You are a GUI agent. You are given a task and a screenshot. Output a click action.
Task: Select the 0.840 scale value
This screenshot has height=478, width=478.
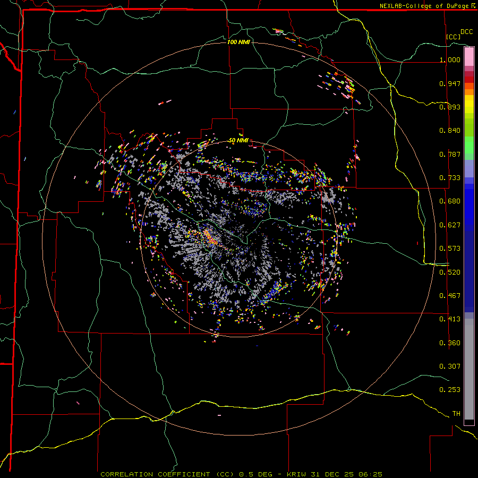tap(450, 131)
